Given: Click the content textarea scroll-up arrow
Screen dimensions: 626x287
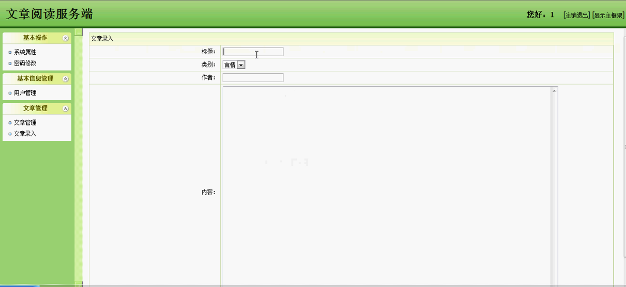Looking at the screenshot, I should click(x=554, y=91).
